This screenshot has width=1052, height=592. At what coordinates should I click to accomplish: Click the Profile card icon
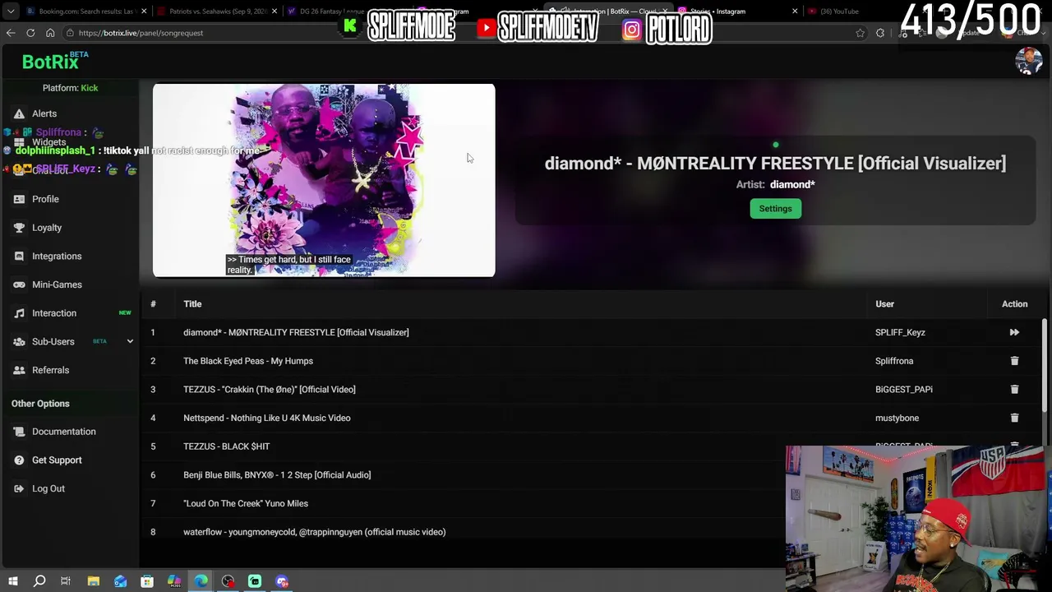[19, 199]
